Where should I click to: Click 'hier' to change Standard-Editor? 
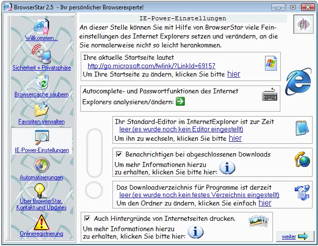(235, 138)
